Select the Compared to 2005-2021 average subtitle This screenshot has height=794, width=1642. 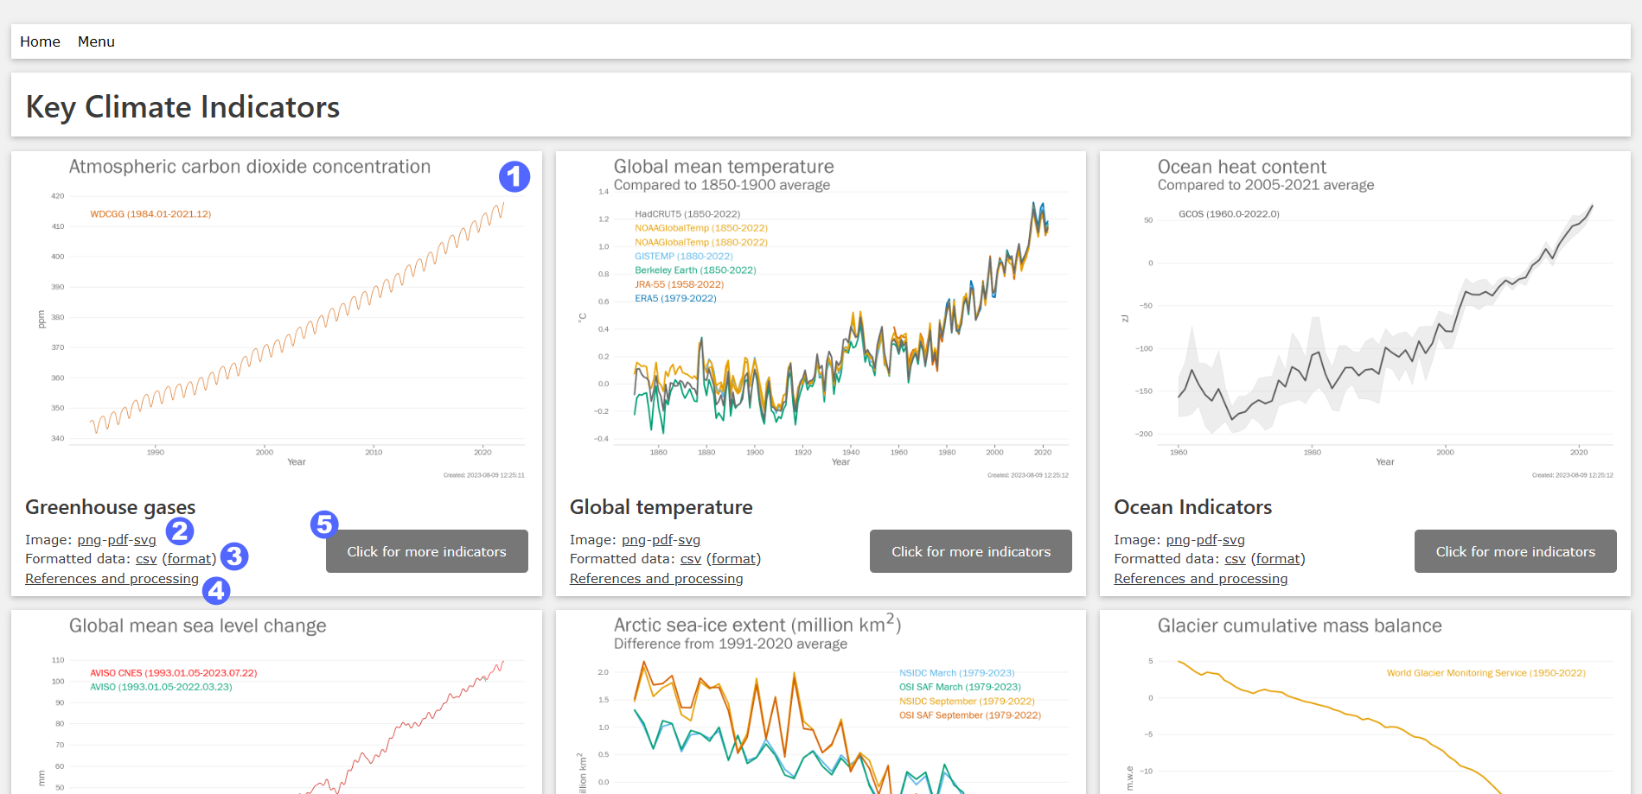(1266, 185)
